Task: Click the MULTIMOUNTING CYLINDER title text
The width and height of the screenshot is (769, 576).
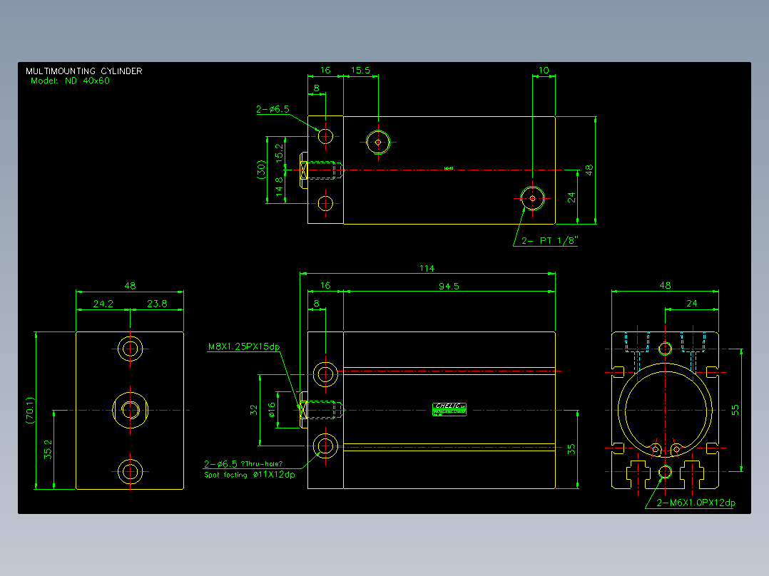Action: pyautogui.click(x=84, y=71)
